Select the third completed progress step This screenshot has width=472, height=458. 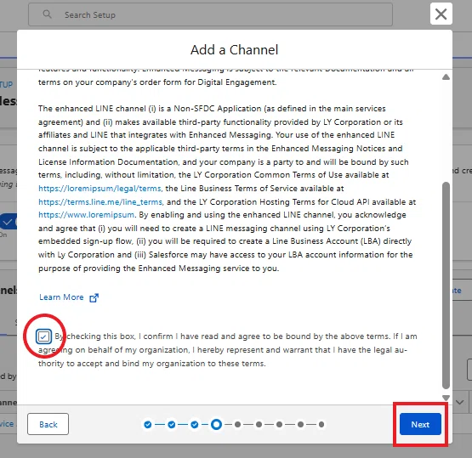tap(195, 424)
